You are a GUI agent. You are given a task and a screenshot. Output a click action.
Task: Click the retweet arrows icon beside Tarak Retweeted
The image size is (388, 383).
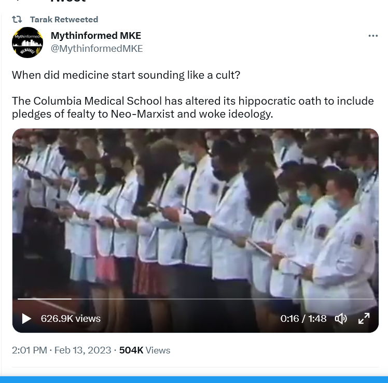17,19
